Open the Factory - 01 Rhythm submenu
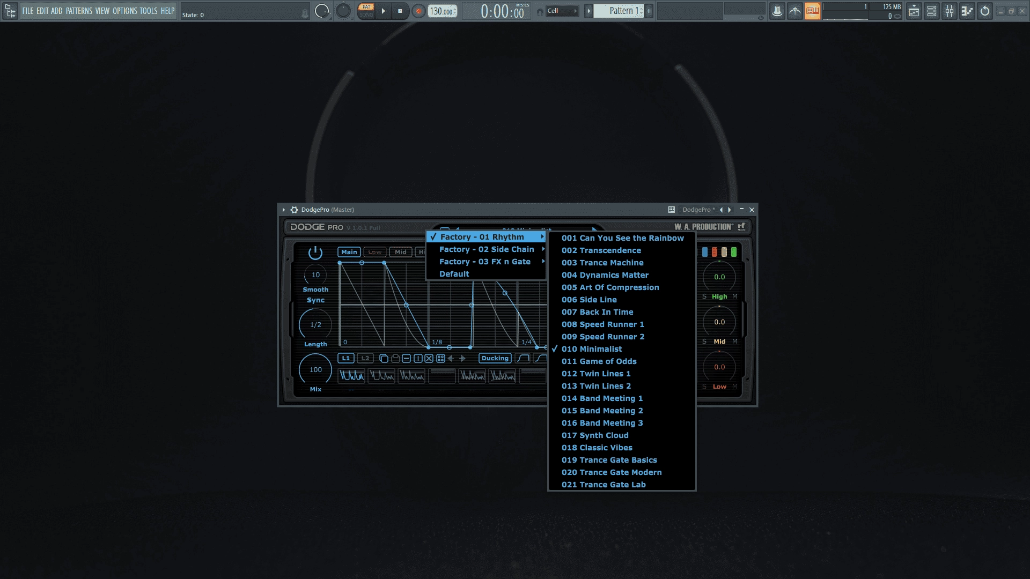Viewport: 1030px width, 579px height. coord(486,237)
